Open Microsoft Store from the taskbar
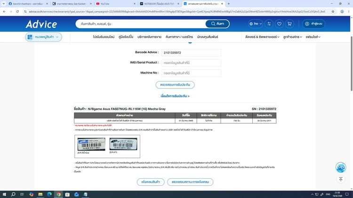This screenshot has width=353, height=198. [x=67, y=194]
